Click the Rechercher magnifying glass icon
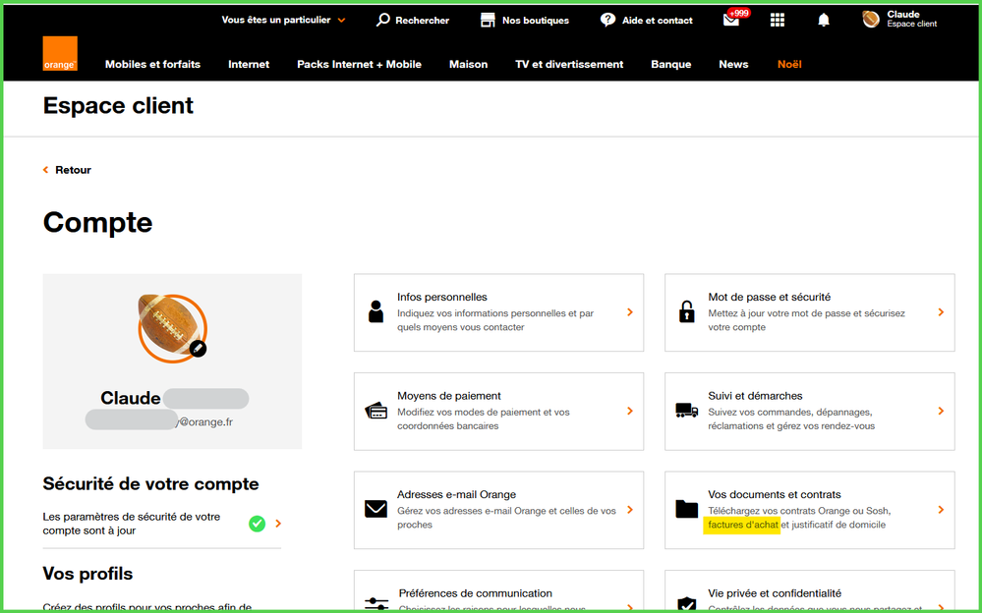Screen dimensions: 982x613 coord(383,20)
